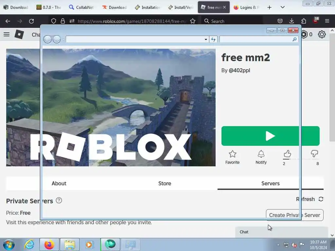Click the overlay window search field

(x=256, y=39)
